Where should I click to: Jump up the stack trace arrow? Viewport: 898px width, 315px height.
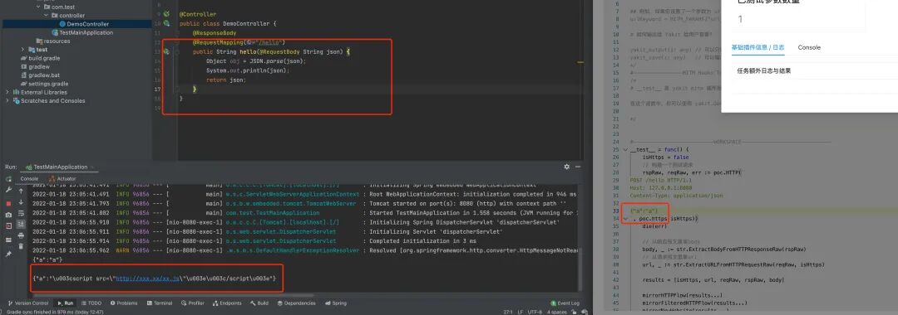tap(21, 191)
